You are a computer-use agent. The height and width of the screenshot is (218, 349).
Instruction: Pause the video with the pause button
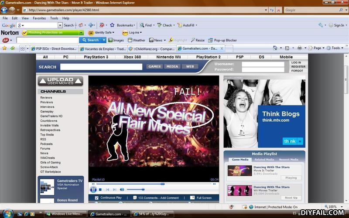[93, 190]
